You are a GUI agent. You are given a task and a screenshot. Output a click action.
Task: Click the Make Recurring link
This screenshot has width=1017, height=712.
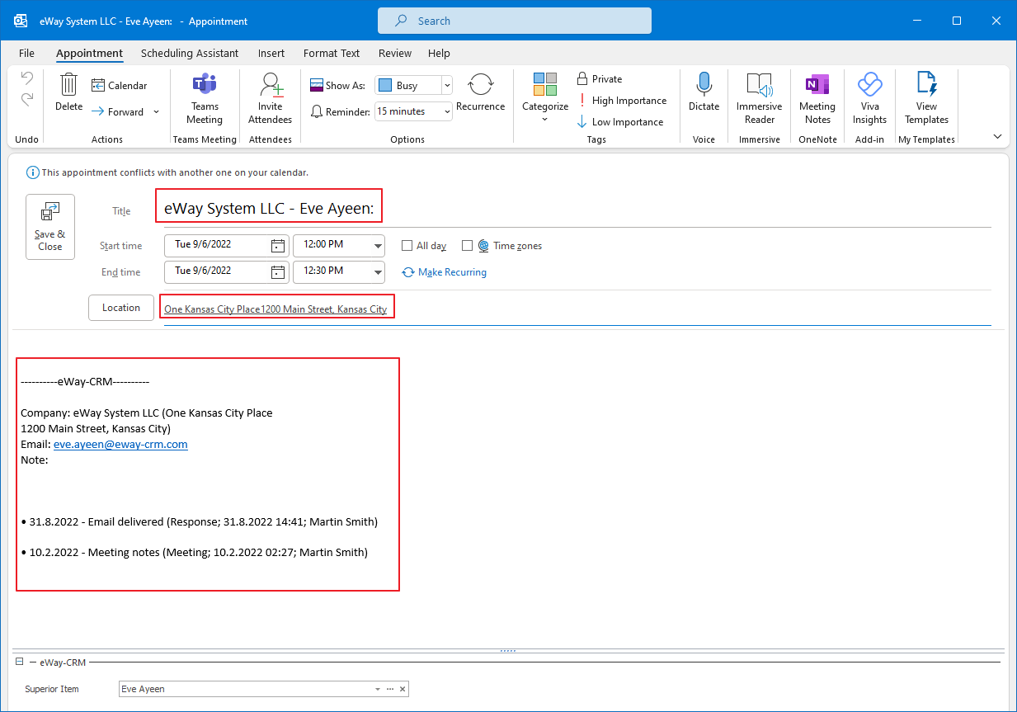pyautogui.click(x=445, y=272)
